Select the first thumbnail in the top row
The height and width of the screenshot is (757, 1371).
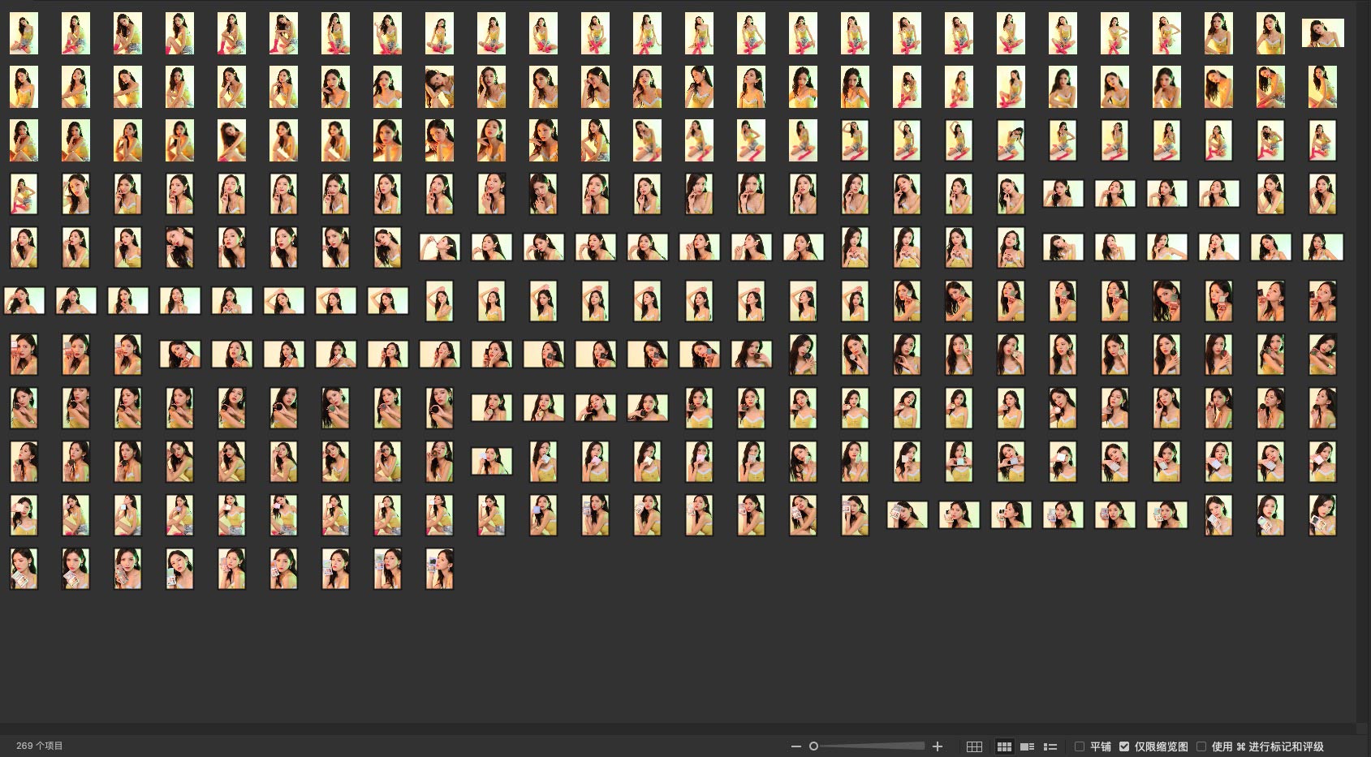[24, 33]
